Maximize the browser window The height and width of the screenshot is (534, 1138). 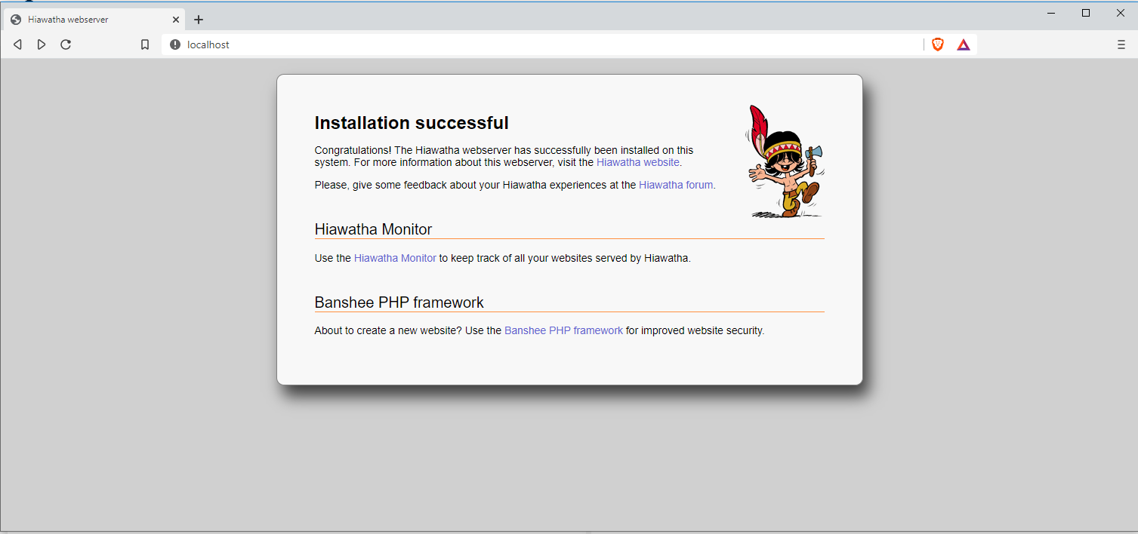(x=1086, y=13)
